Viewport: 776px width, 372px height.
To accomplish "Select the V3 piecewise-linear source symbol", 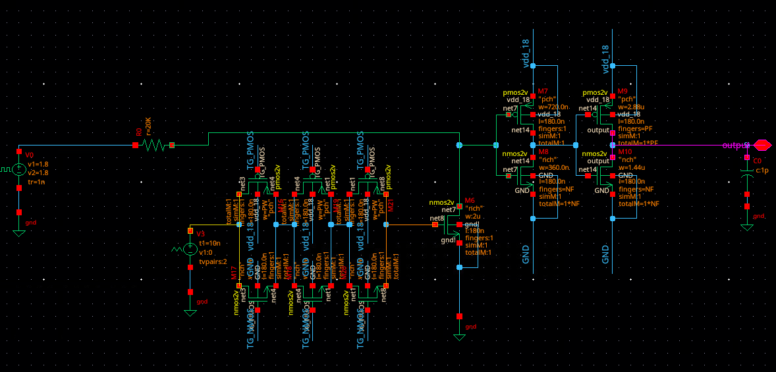I will pos(190,249).
